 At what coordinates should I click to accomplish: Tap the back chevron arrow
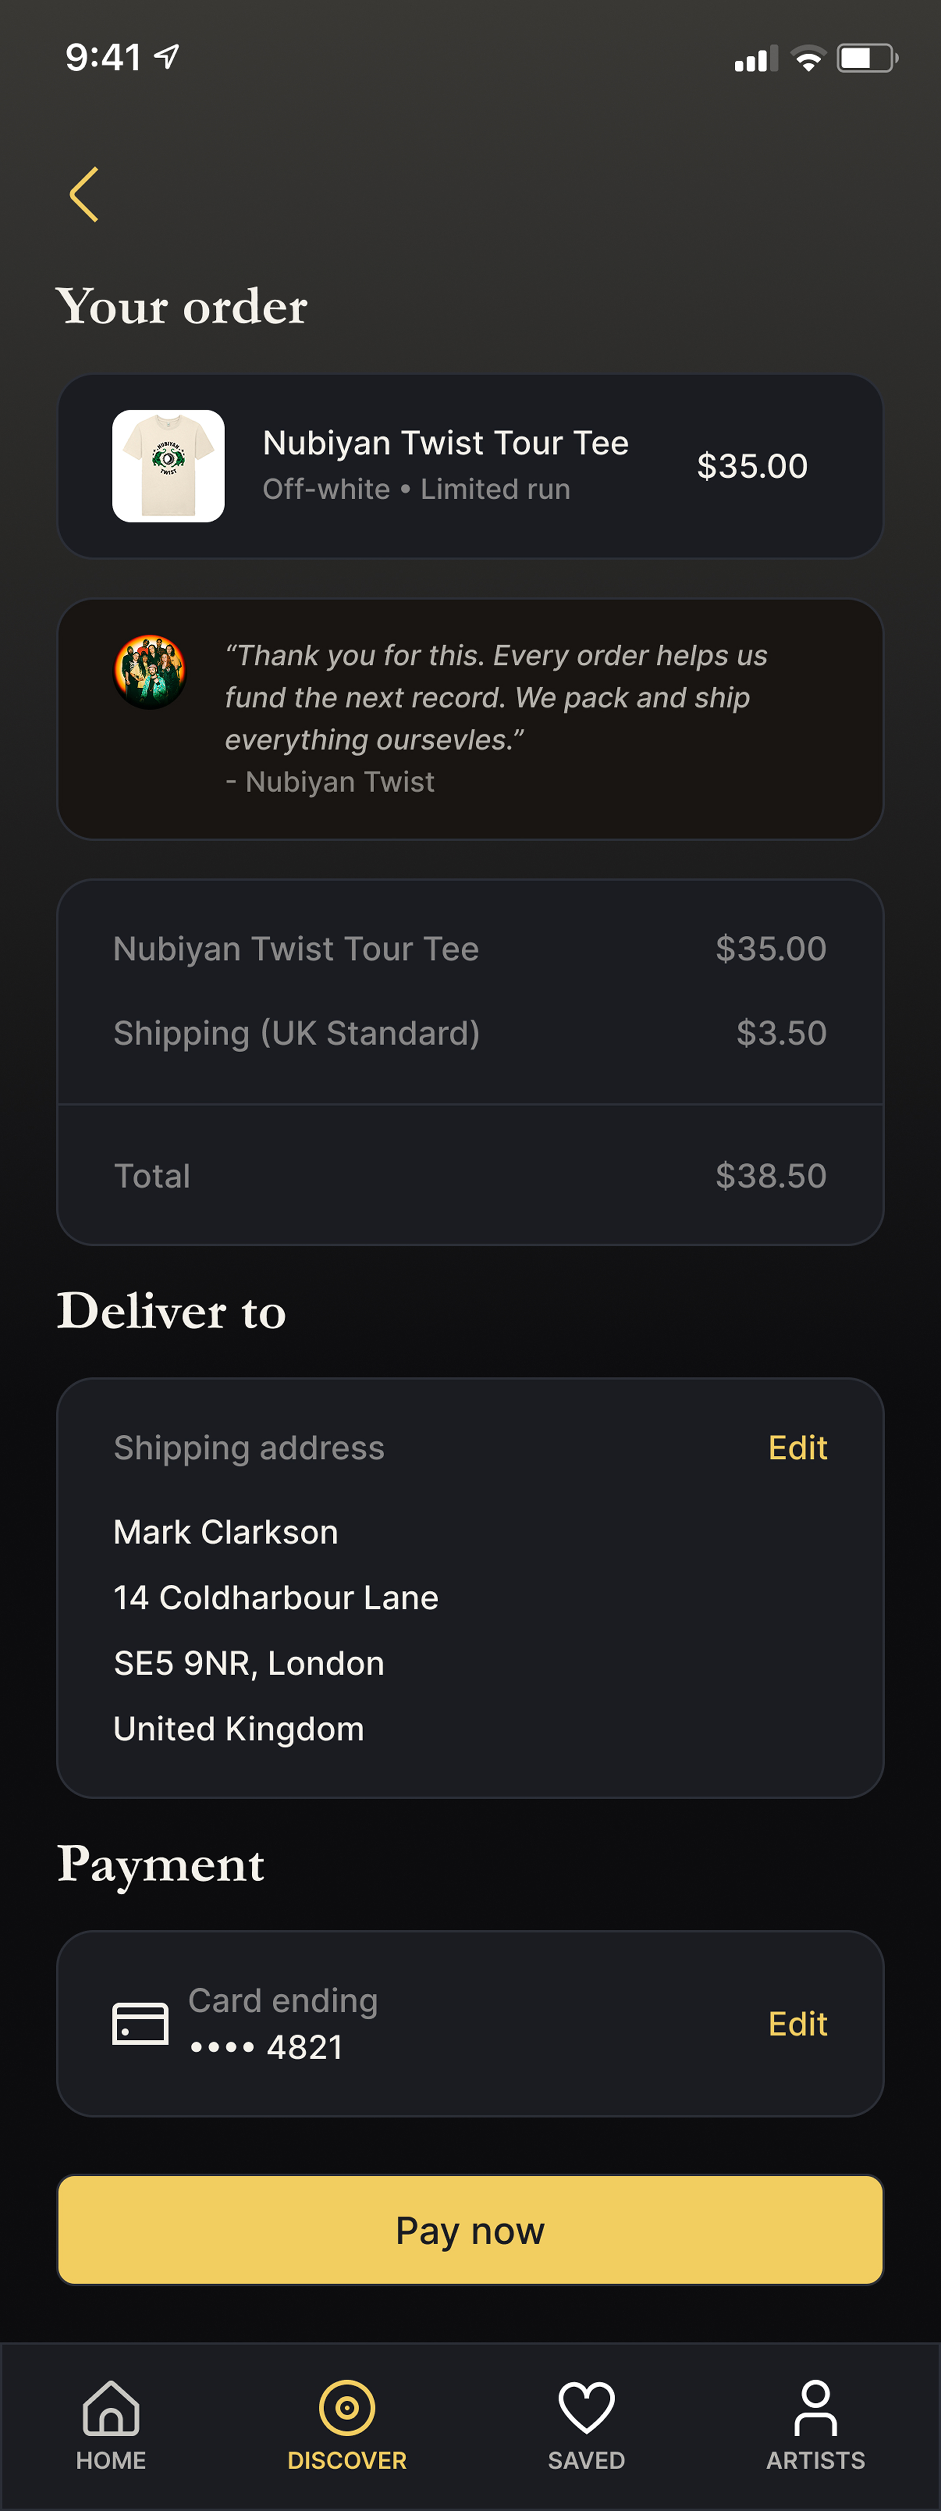[x=85, y=194]
